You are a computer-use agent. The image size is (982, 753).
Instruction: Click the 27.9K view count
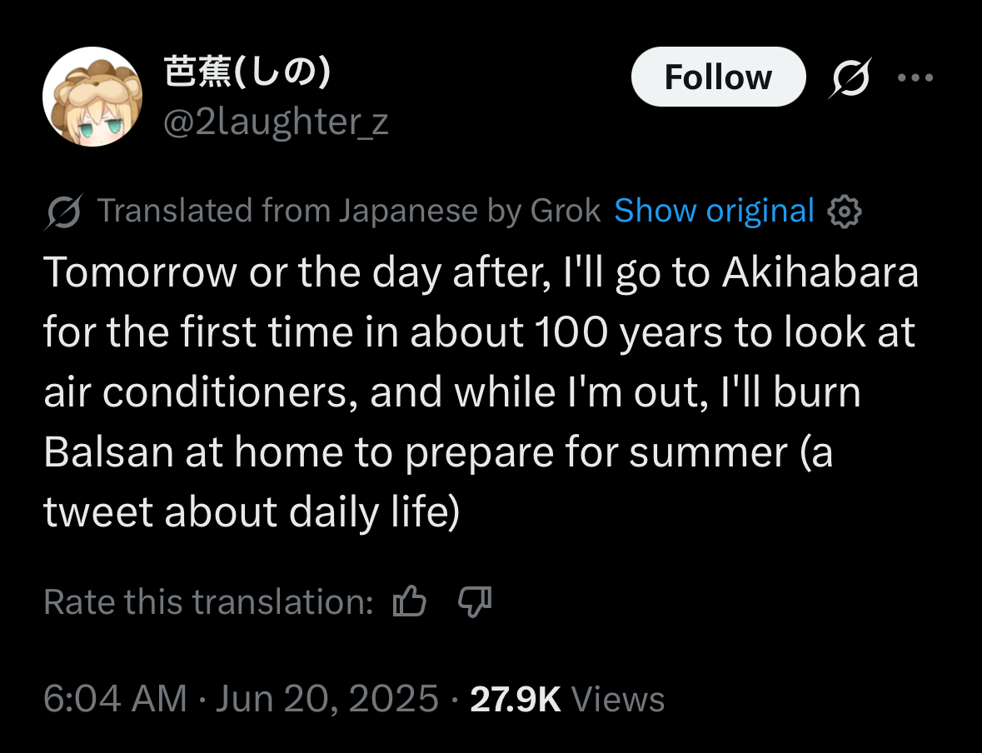(x=515, y=698)
